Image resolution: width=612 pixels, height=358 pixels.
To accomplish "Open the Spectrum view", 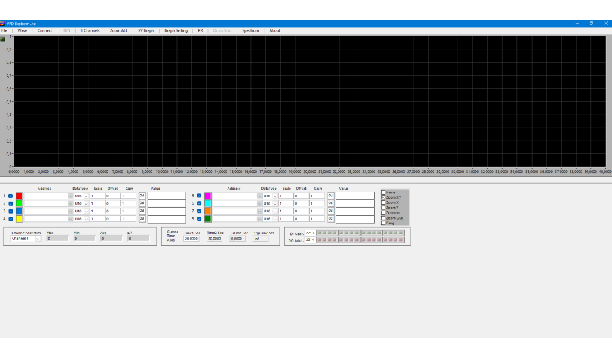I will (x=250, y=30).
